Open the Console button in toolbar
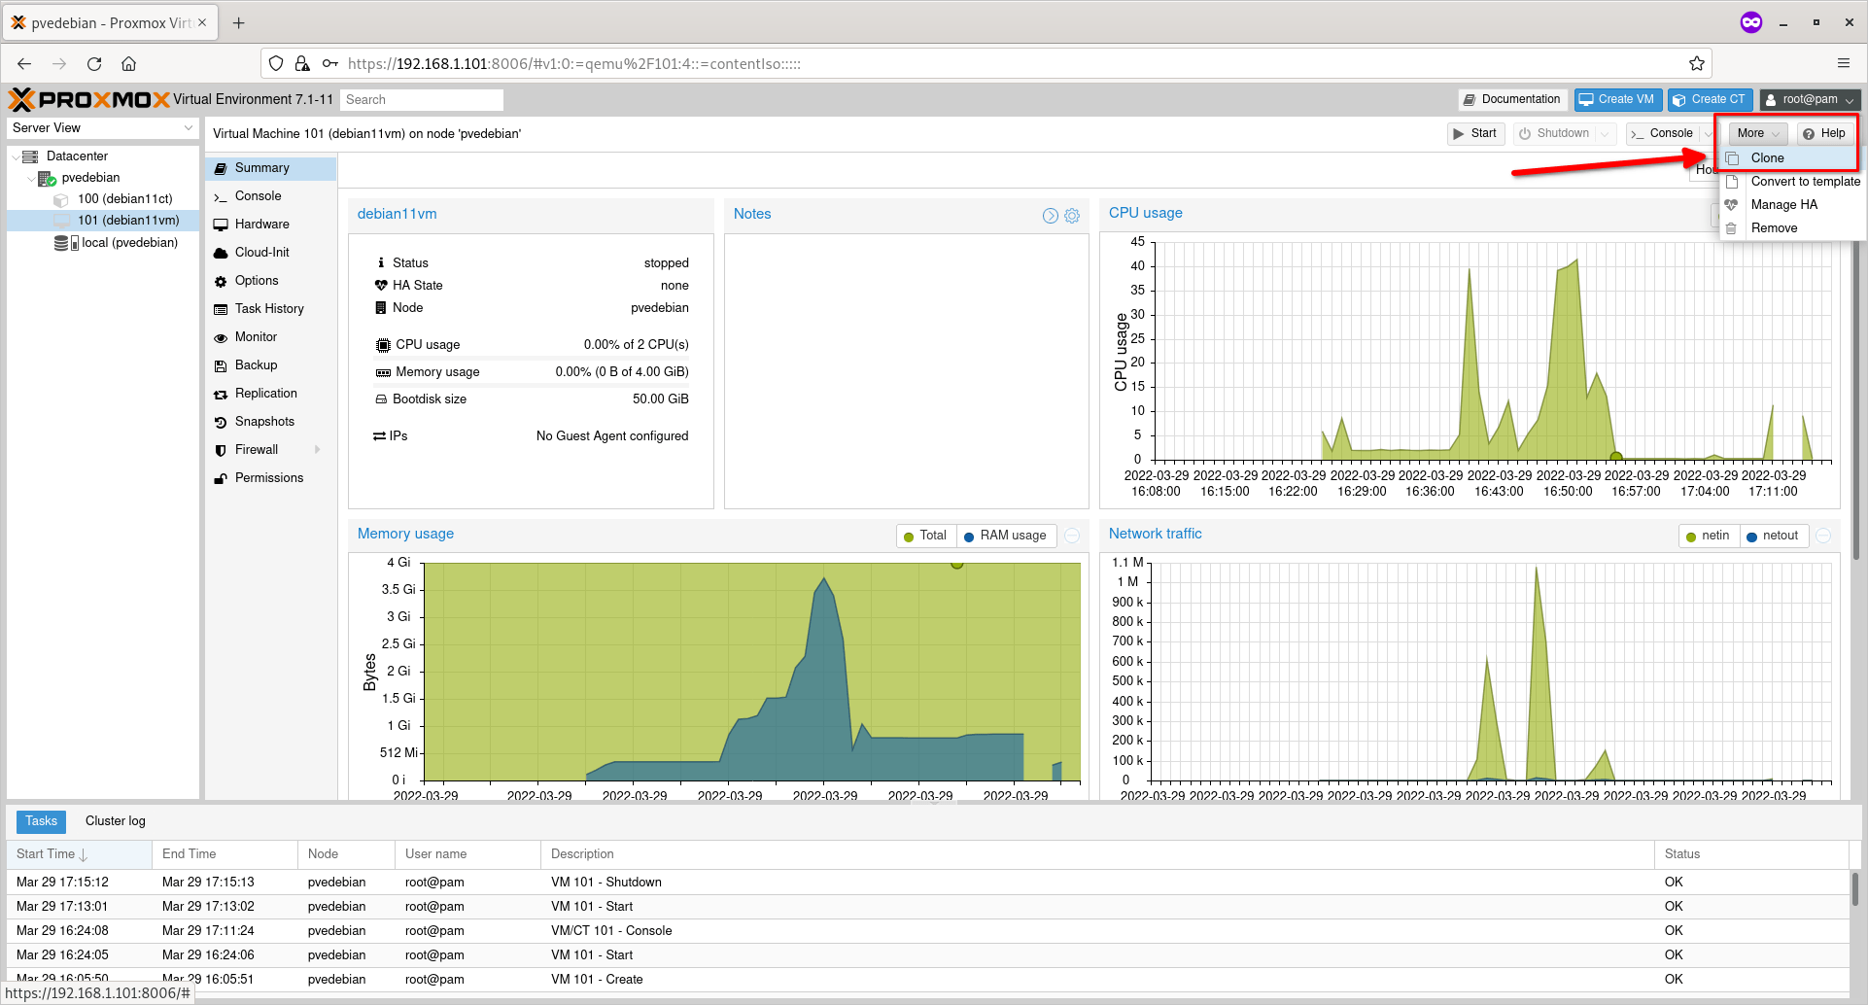 pos(1662,134)
